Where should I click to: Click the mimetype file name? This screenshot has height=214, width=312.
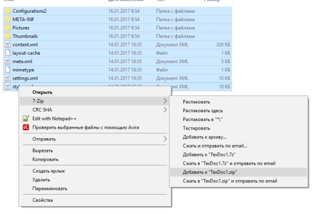click(23, 70)
